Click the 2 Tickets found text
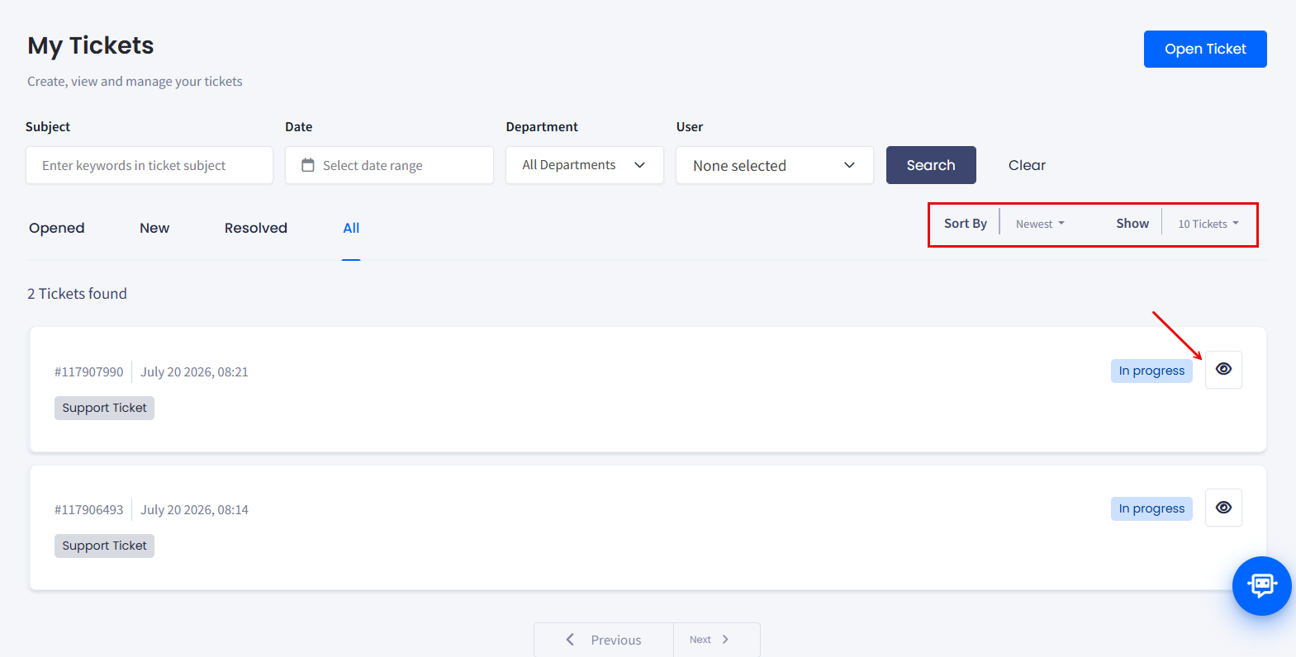This screenshot has width=1296, height=657. point(77,294)
